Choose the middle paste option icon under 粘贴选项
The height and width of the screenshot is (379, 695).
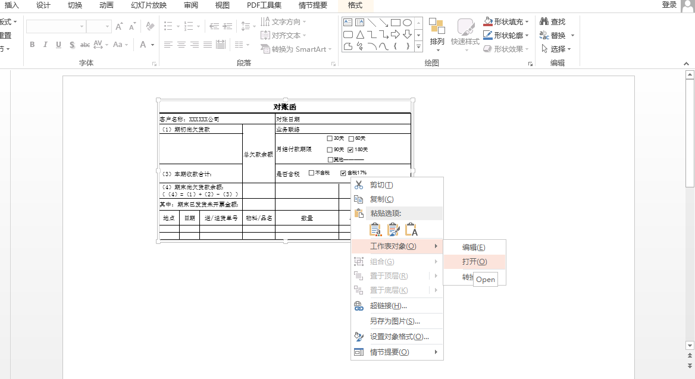[x=393, y=229]
